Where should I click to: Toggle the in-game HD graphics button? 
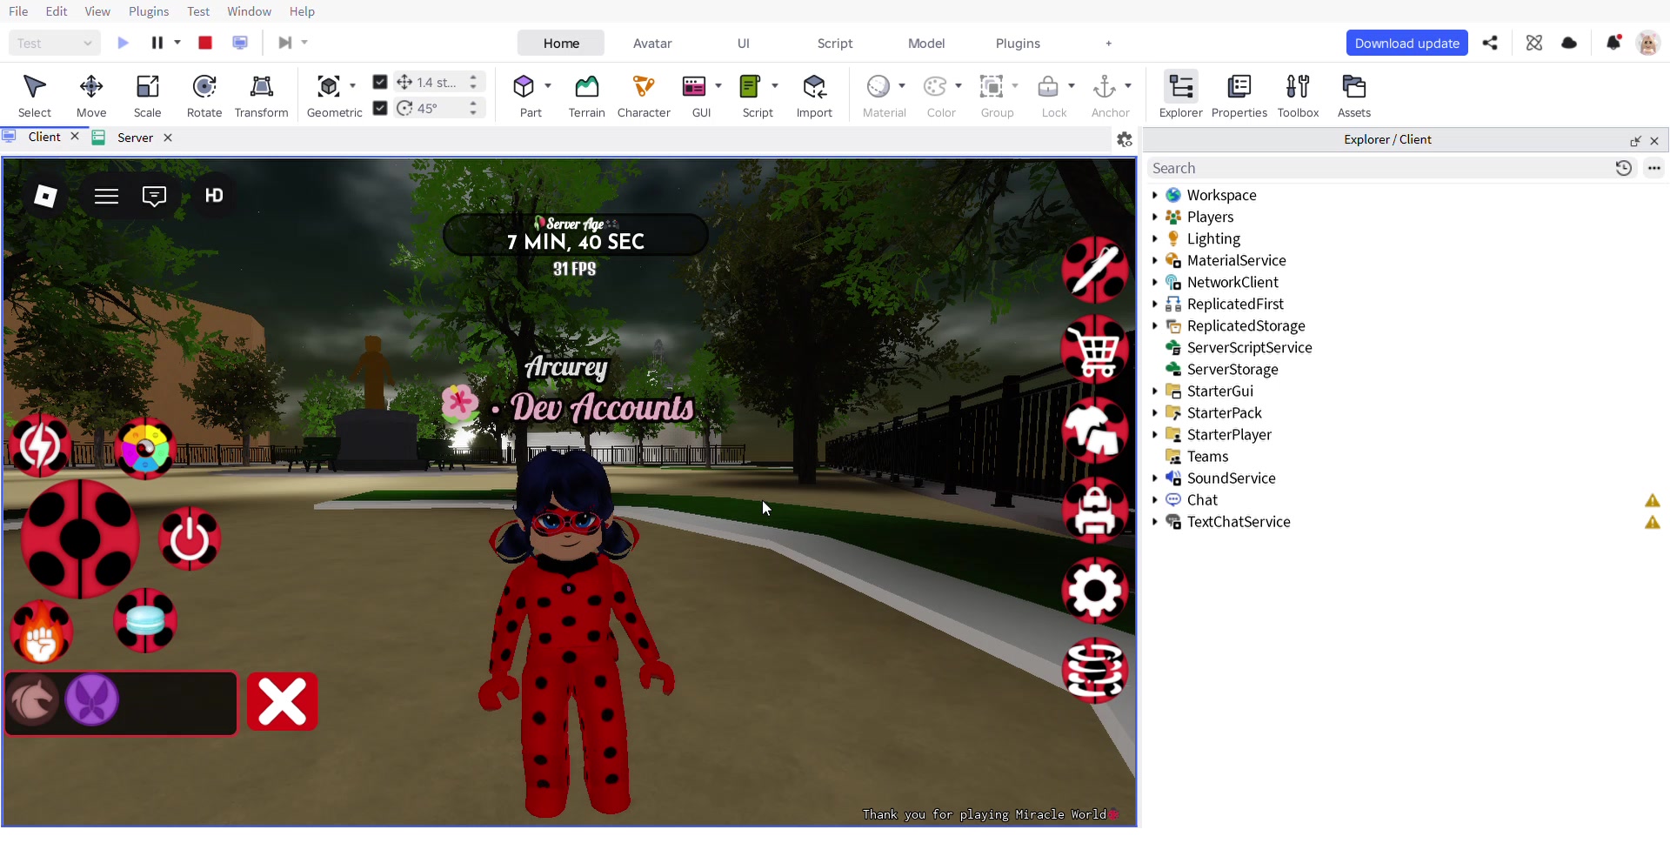click(214, 197)
